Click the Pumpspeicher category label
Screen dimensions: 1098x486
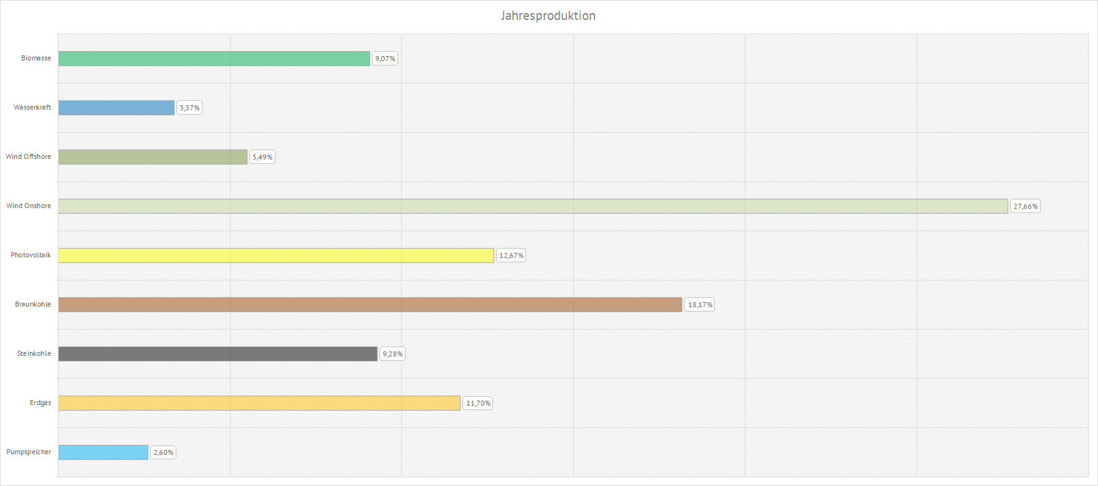(29, 452)
